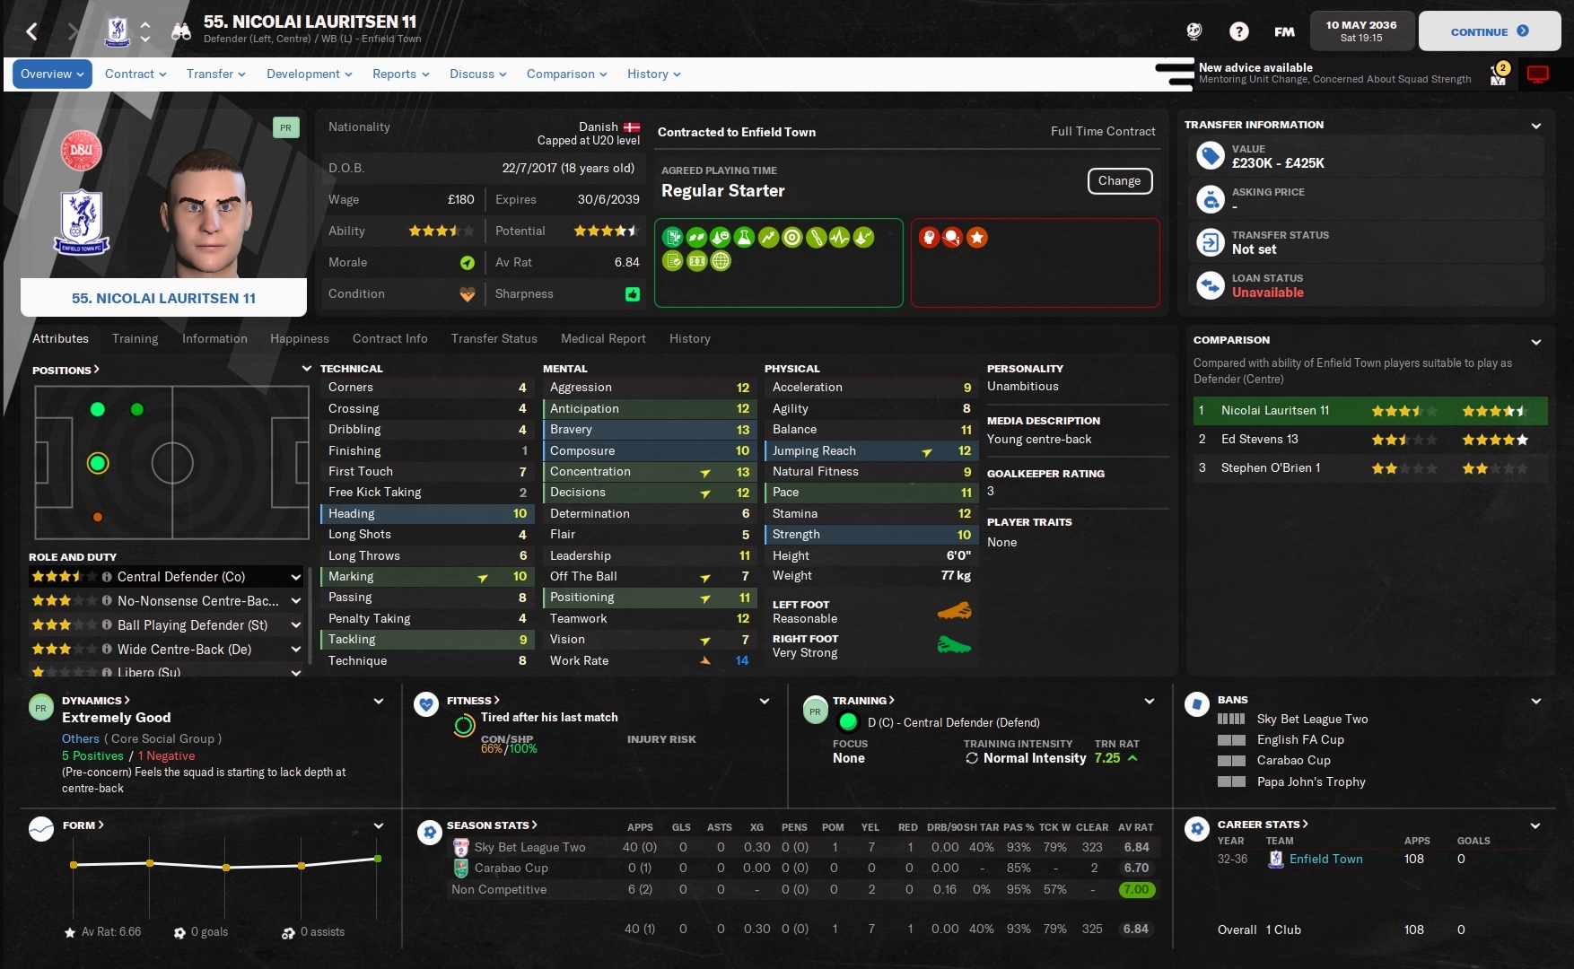Click the red head-profile negative icon
The image size is (1574, 969).
(x=929, y=238)
